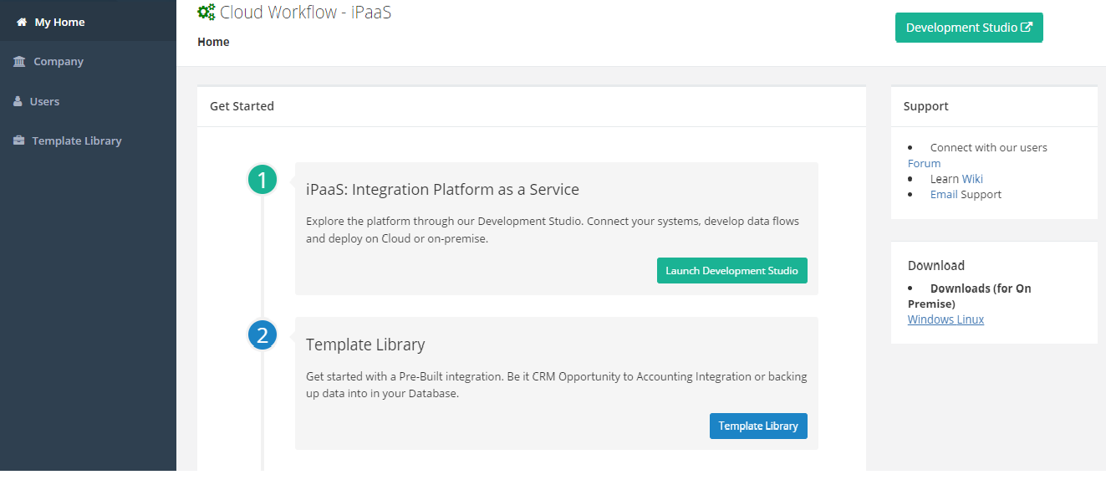
Task: Select My Home in the sidebar
Action: [59, 23]
